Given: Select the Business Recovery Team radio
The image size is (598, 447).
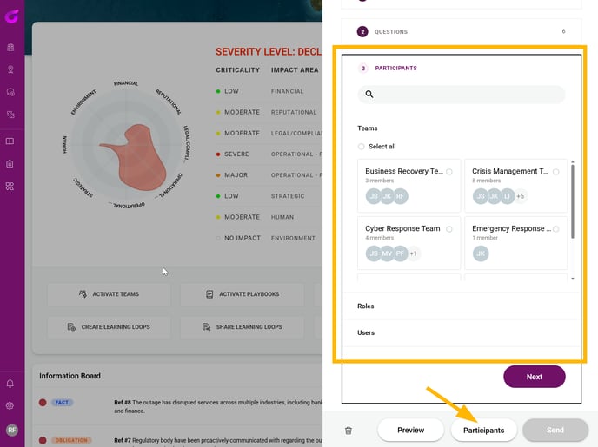Looking at the screenshot, I should [x=449, y=172].
